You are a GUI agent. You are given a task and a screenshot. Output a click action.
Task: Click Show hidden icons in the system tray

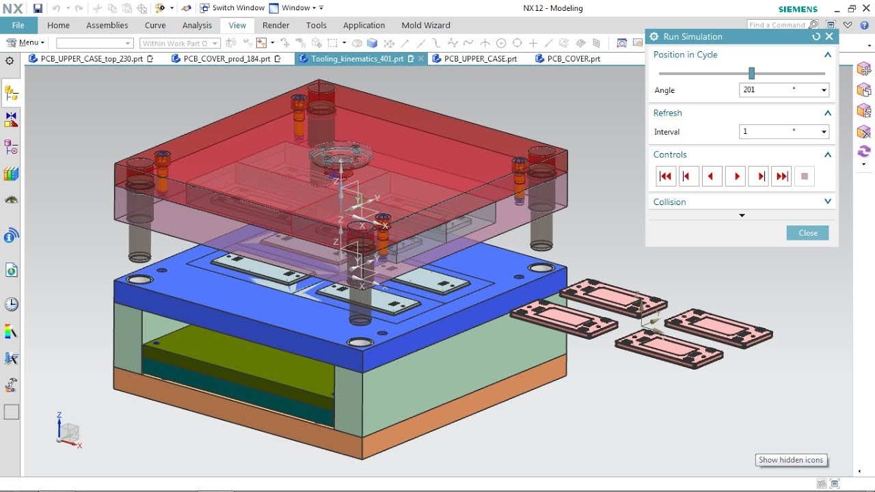pos(791,460)
